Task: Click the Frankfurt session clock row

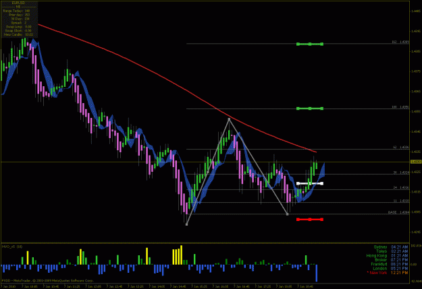Action: click(390, 264)
